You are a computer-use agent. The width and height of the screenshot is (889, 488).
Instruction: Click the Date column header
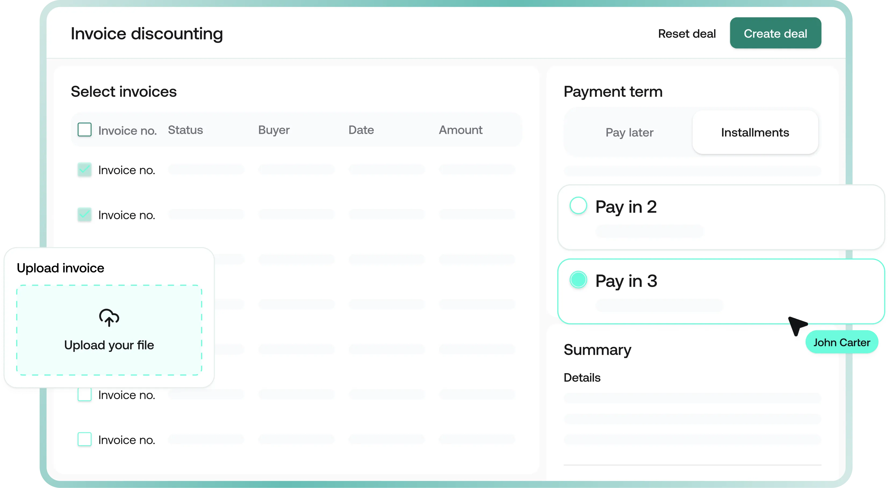click(361, 130)
